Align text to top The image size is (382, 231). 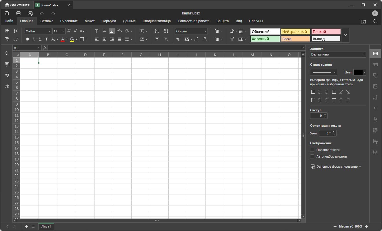coord(97,31)
